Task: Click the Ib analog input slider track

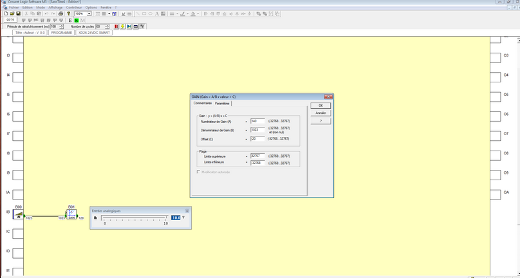Action: (135, 218)
